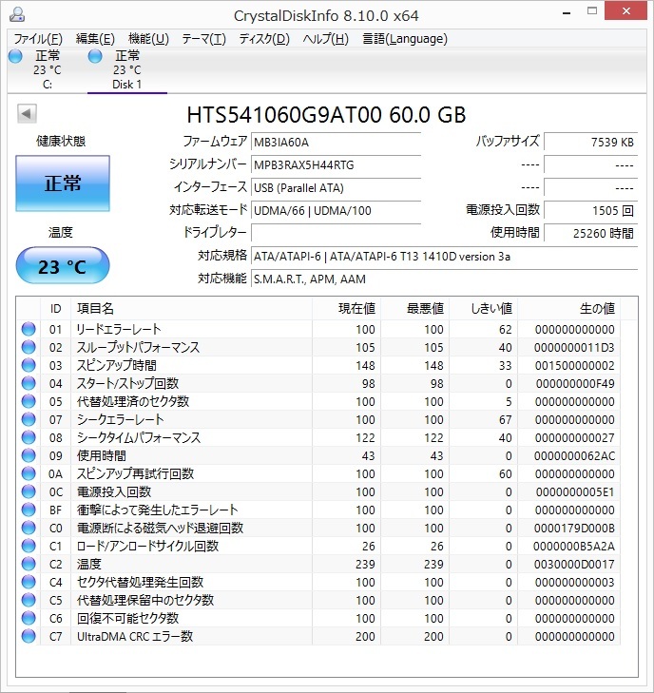The image size is (654, 693).
Task: Click status orb for attribute C0 row
Action: click(x=29, y=529)
